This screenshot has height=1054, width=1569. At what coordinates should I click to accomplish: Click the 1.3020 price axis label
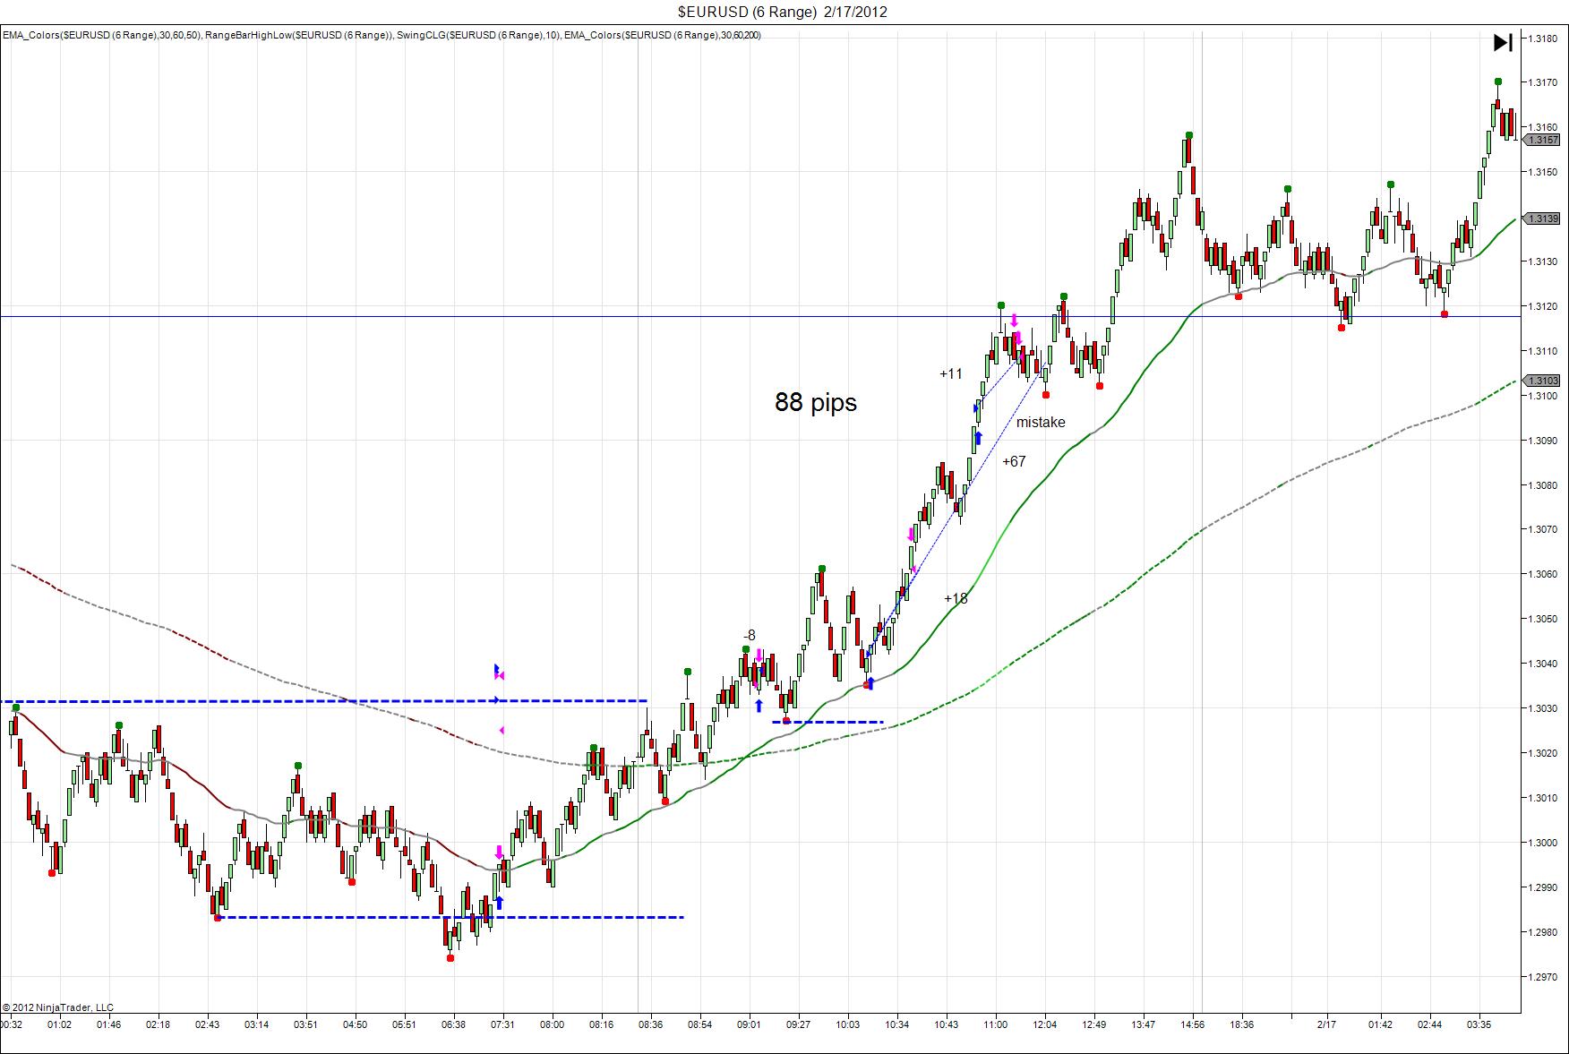point(1544,753)
